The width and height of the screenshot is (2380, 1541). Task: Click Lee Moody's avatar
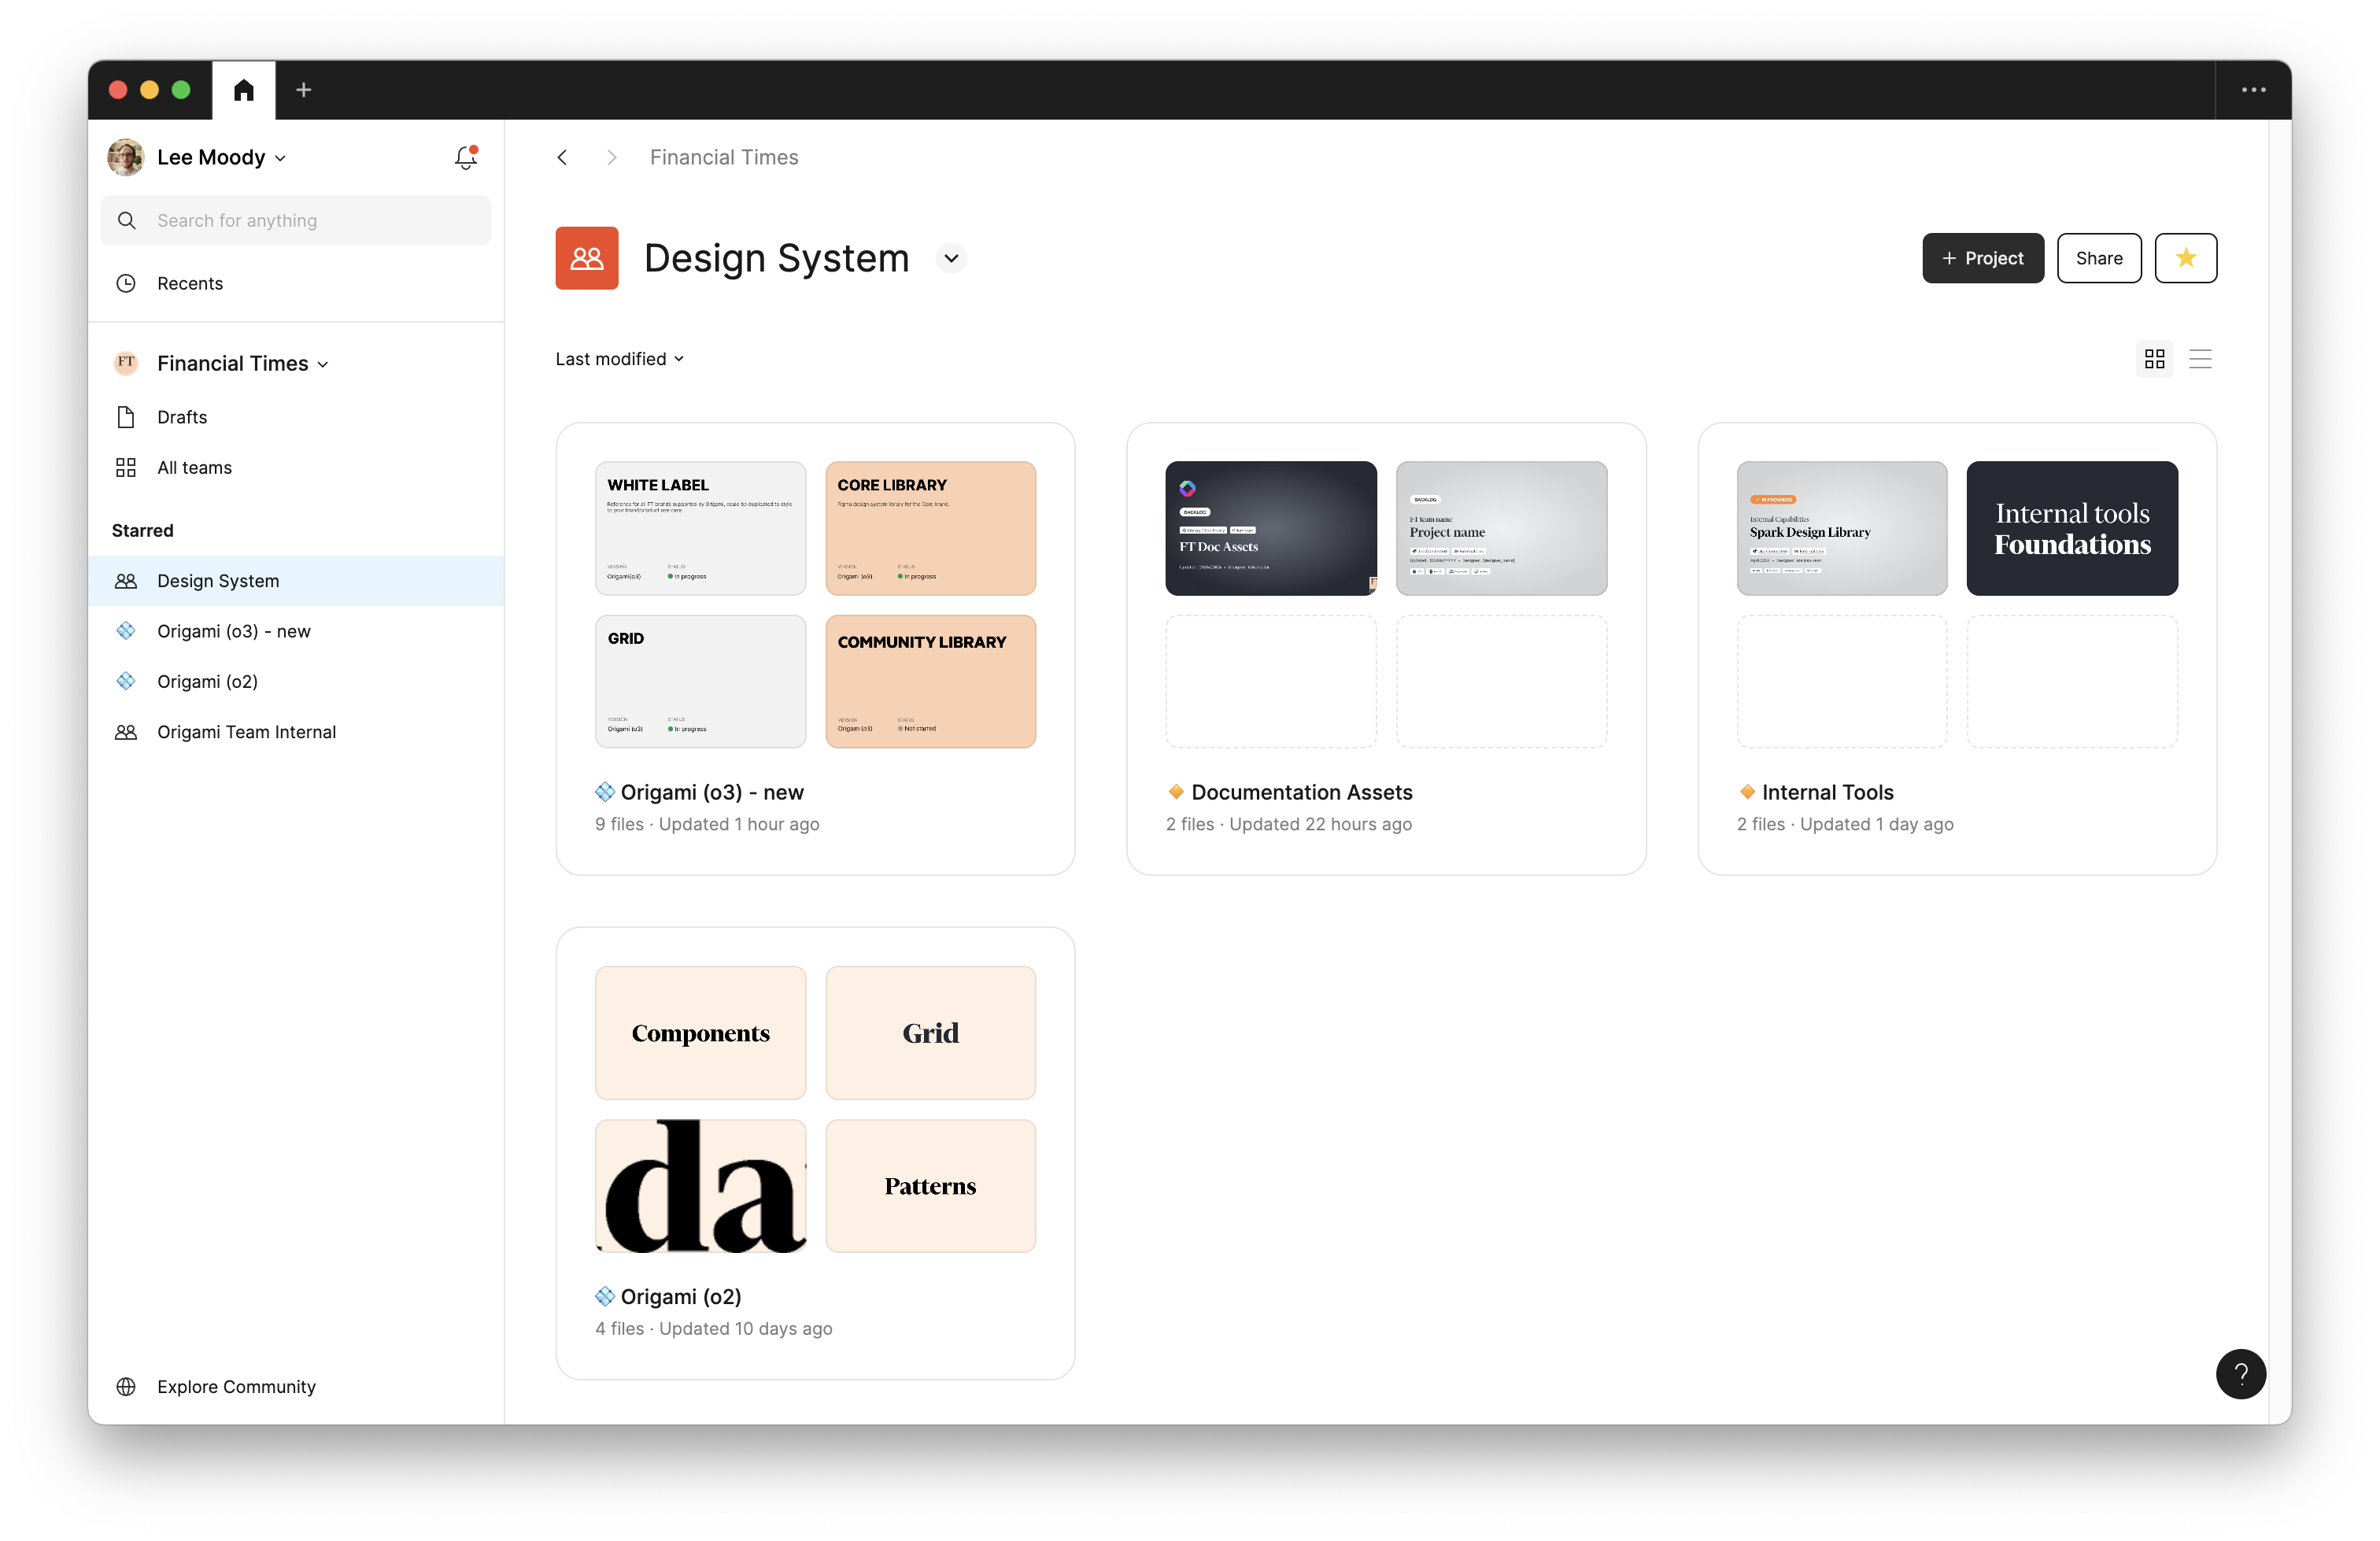[x=126, y=157]
